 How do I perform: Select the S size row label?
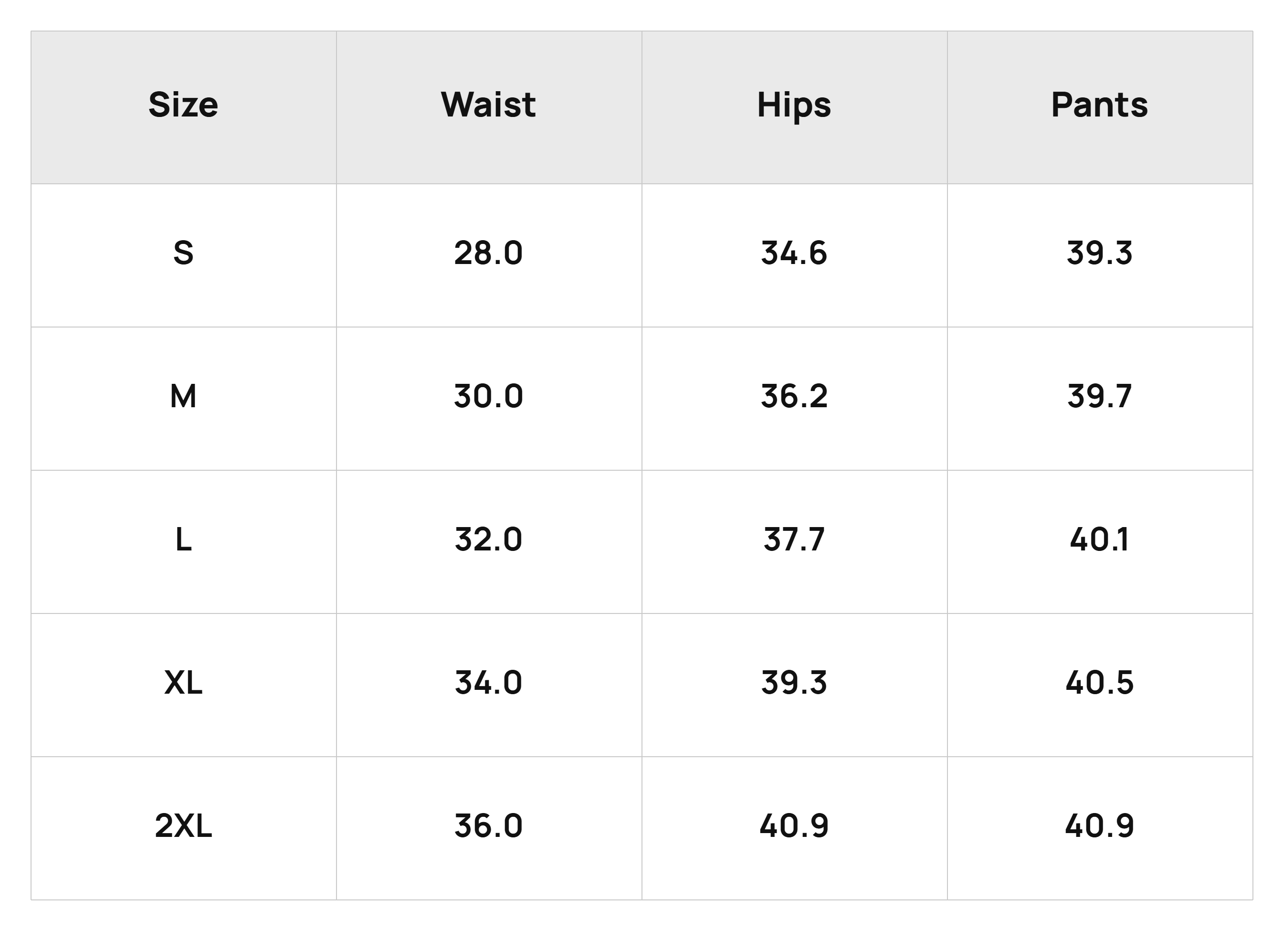click(x=183, y=253)
